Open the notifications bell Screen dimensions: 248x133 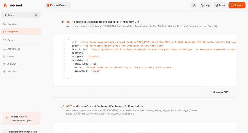coord(194,5)
